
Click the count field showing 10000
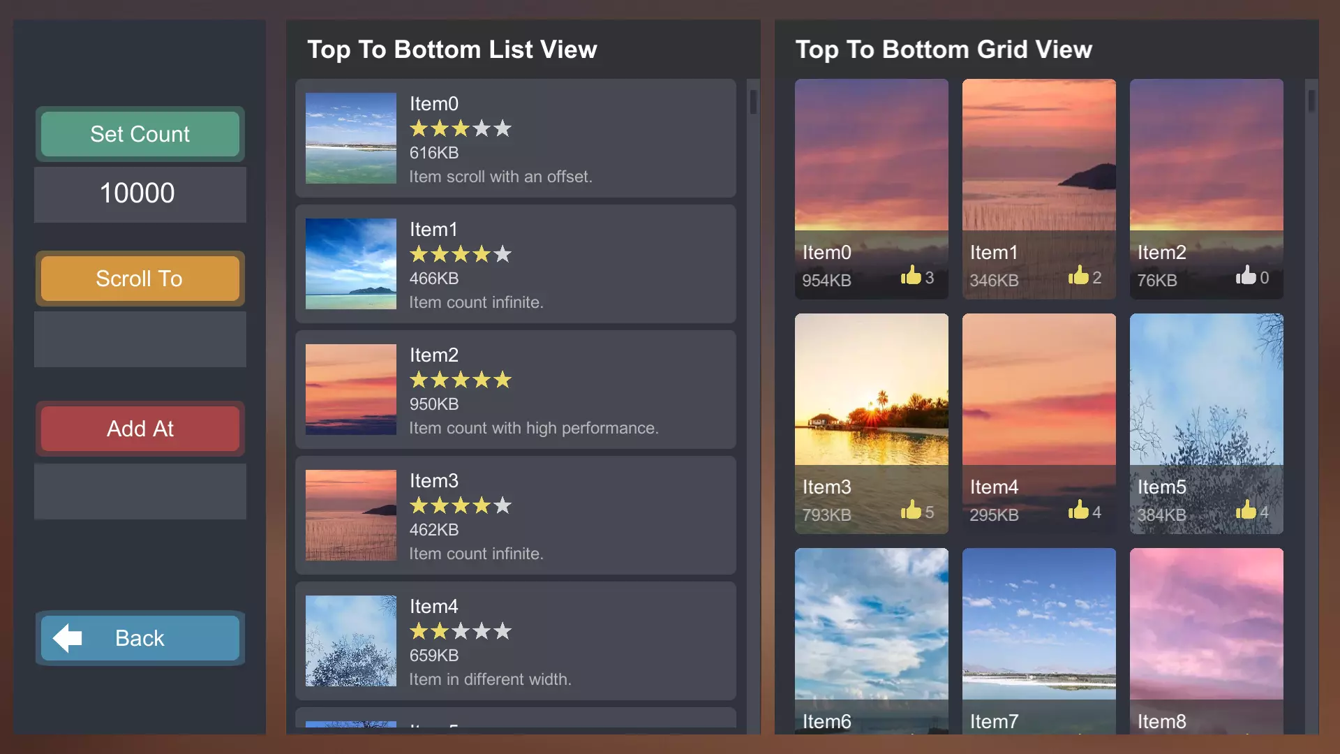coord(140,194)
